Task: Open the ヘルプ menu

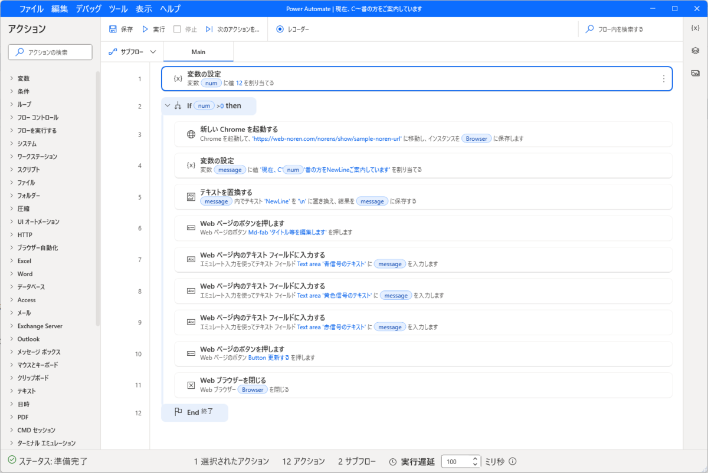Action: click(171, 9)
